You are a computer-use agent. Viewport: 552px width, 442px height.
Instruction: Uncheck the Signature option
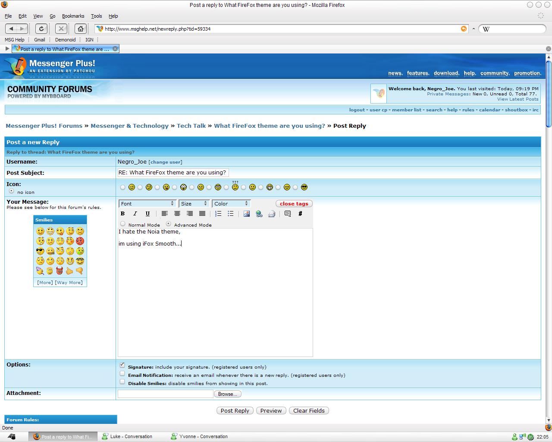[122, 365]
